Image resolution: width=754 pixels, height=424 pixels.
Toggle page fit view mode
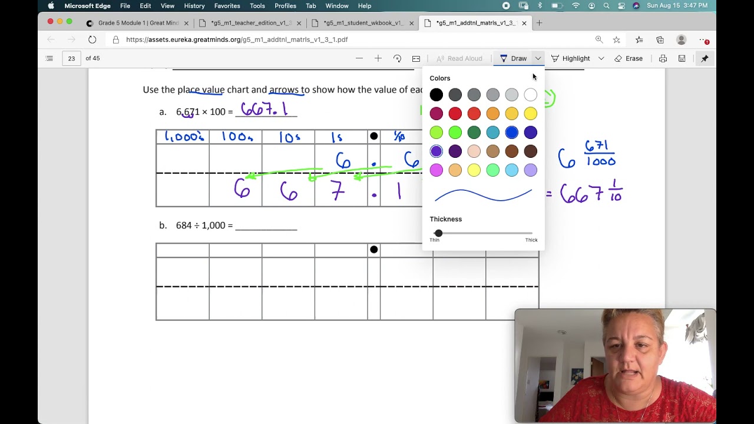pos(416,58)
